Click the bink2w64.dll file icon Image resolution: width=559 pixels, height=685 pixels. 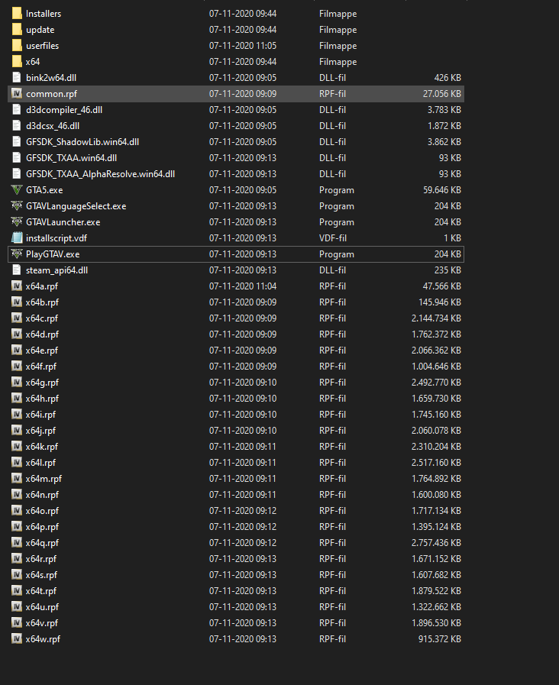tap(17, 78)
